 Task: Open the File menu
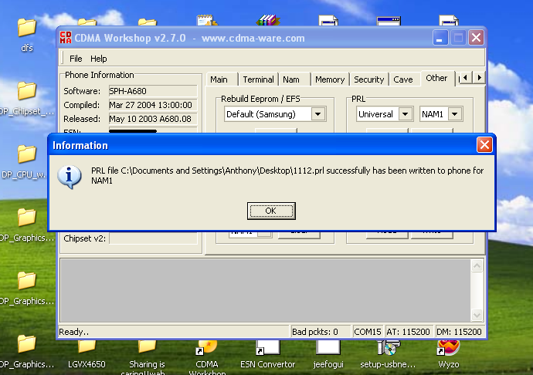(76, 59)
